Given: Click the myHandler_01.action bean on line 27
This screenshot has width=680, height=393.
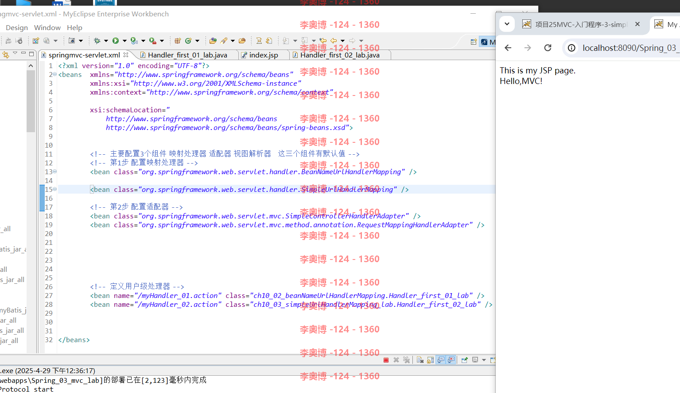Looking at the screenshot, I should (x=287, y=295).
